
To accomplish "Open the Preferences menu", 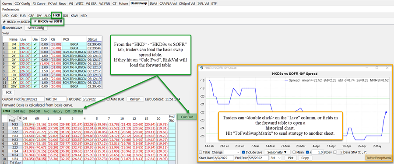I will (x=11, y=9).
